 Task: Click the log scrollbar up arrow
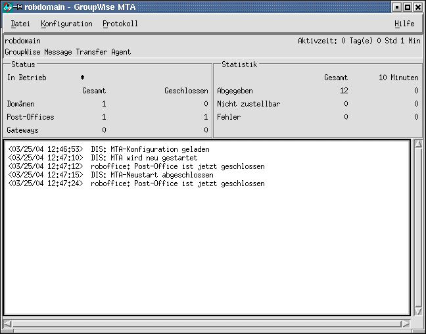[418, 144]
